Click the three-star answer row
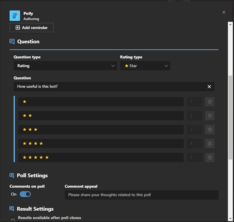Viewport: 234px width, 222px height. click(101, 130)
